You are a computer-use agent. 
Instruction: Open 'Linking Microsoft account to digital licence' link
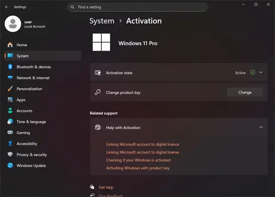143,144
